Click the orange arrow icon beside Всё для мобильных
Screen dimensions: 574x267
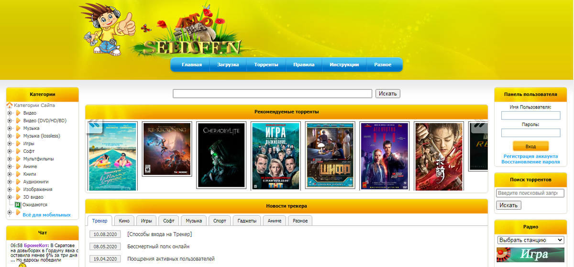(x=18, y=213)
